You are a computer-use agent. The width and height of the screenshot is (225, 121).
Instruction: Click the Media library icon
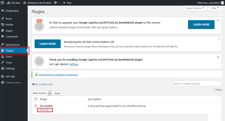[x=3, y=25]
